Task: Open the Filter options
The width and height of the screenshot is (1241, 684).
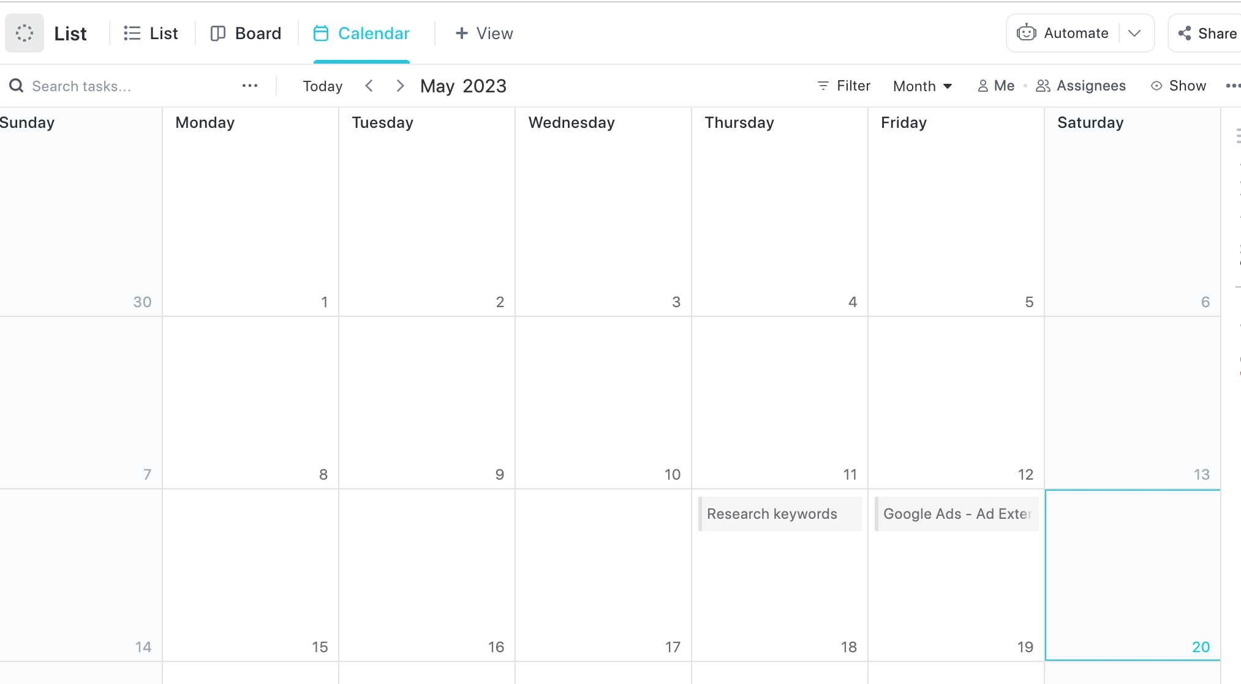Action: click(844, 86)
